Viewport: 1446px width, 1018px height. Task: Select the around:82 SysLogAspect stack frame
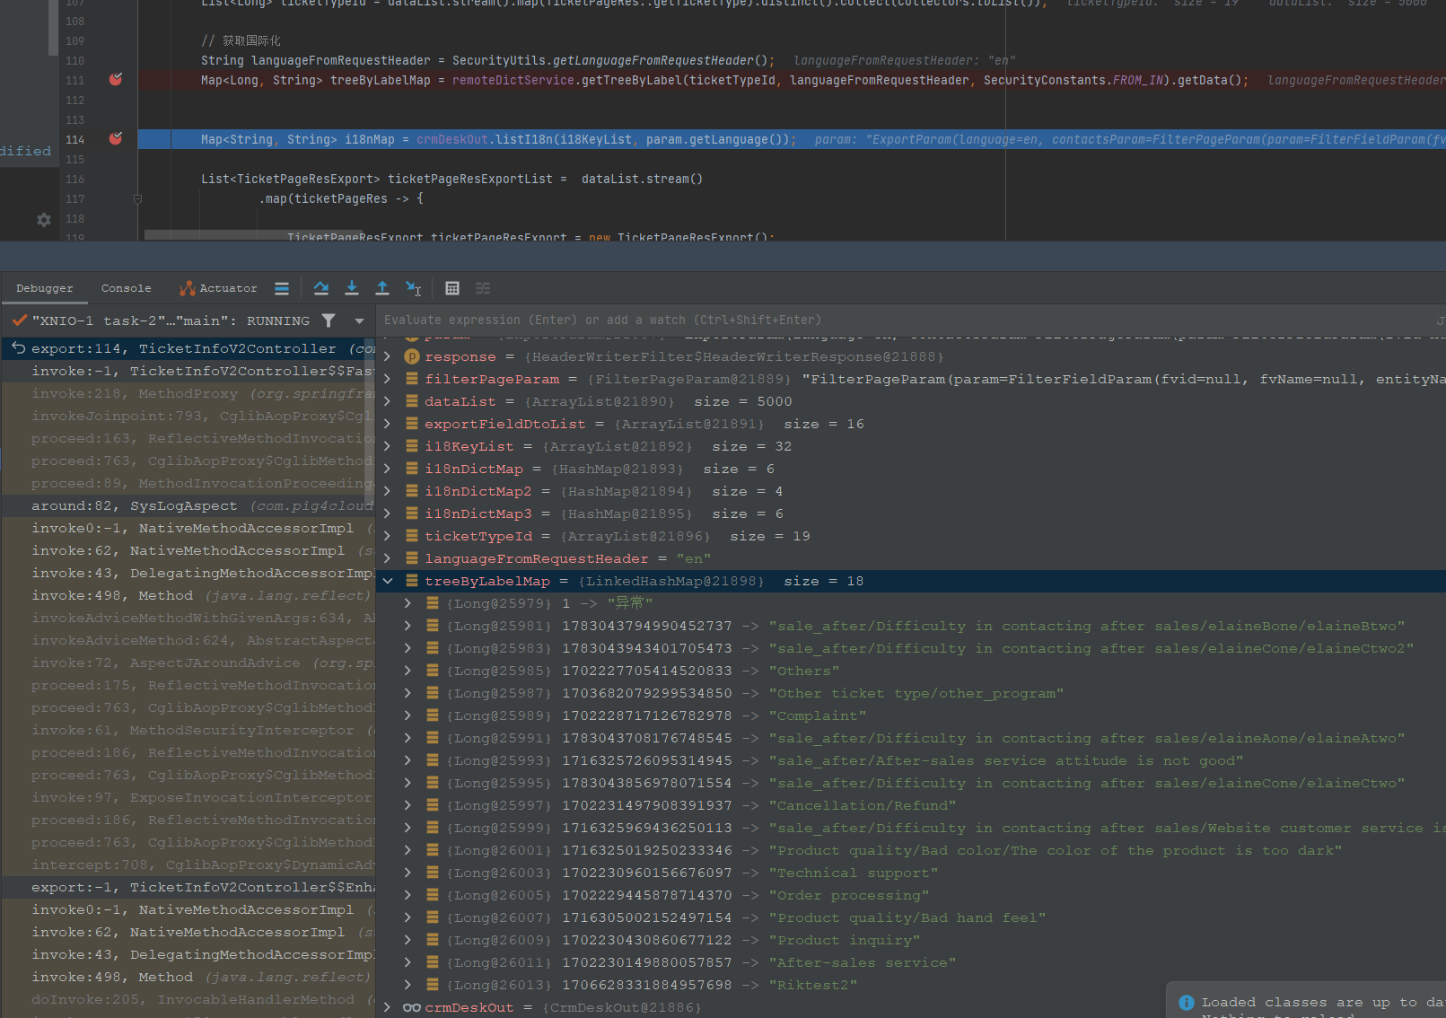(x=188, y=505)
